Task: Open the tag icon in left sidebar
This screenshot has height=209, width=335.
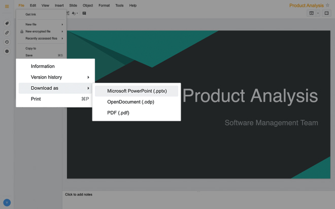Action: [7, 24]
